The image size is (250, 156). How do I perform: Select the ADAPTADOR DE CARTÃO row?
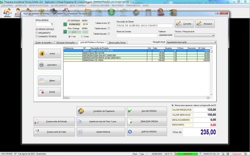pyautogui.click(x=137, y=51)
